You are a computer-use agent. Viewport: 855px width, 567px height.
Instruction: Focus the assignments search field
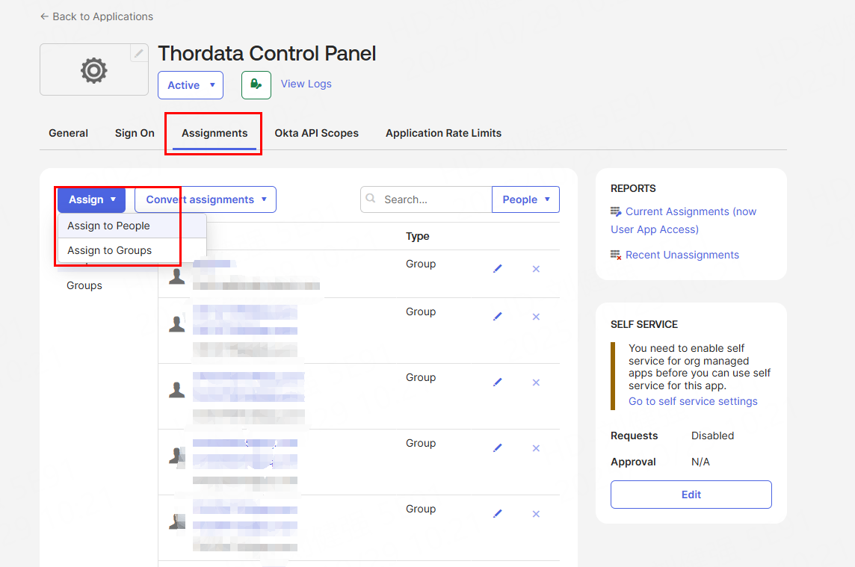point(433,199)
